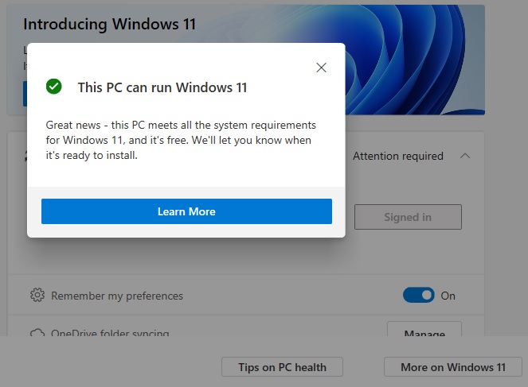The image size is (528, 387).
Task: Close the Windows 11 compatibility dialog
Action: coord(321,68)
